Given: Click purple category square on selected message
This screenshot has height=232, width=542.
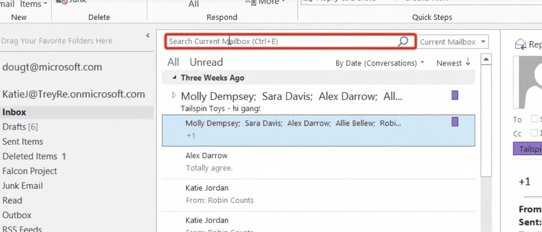Looking at the screenshot, I should click(x=455, y=122).
